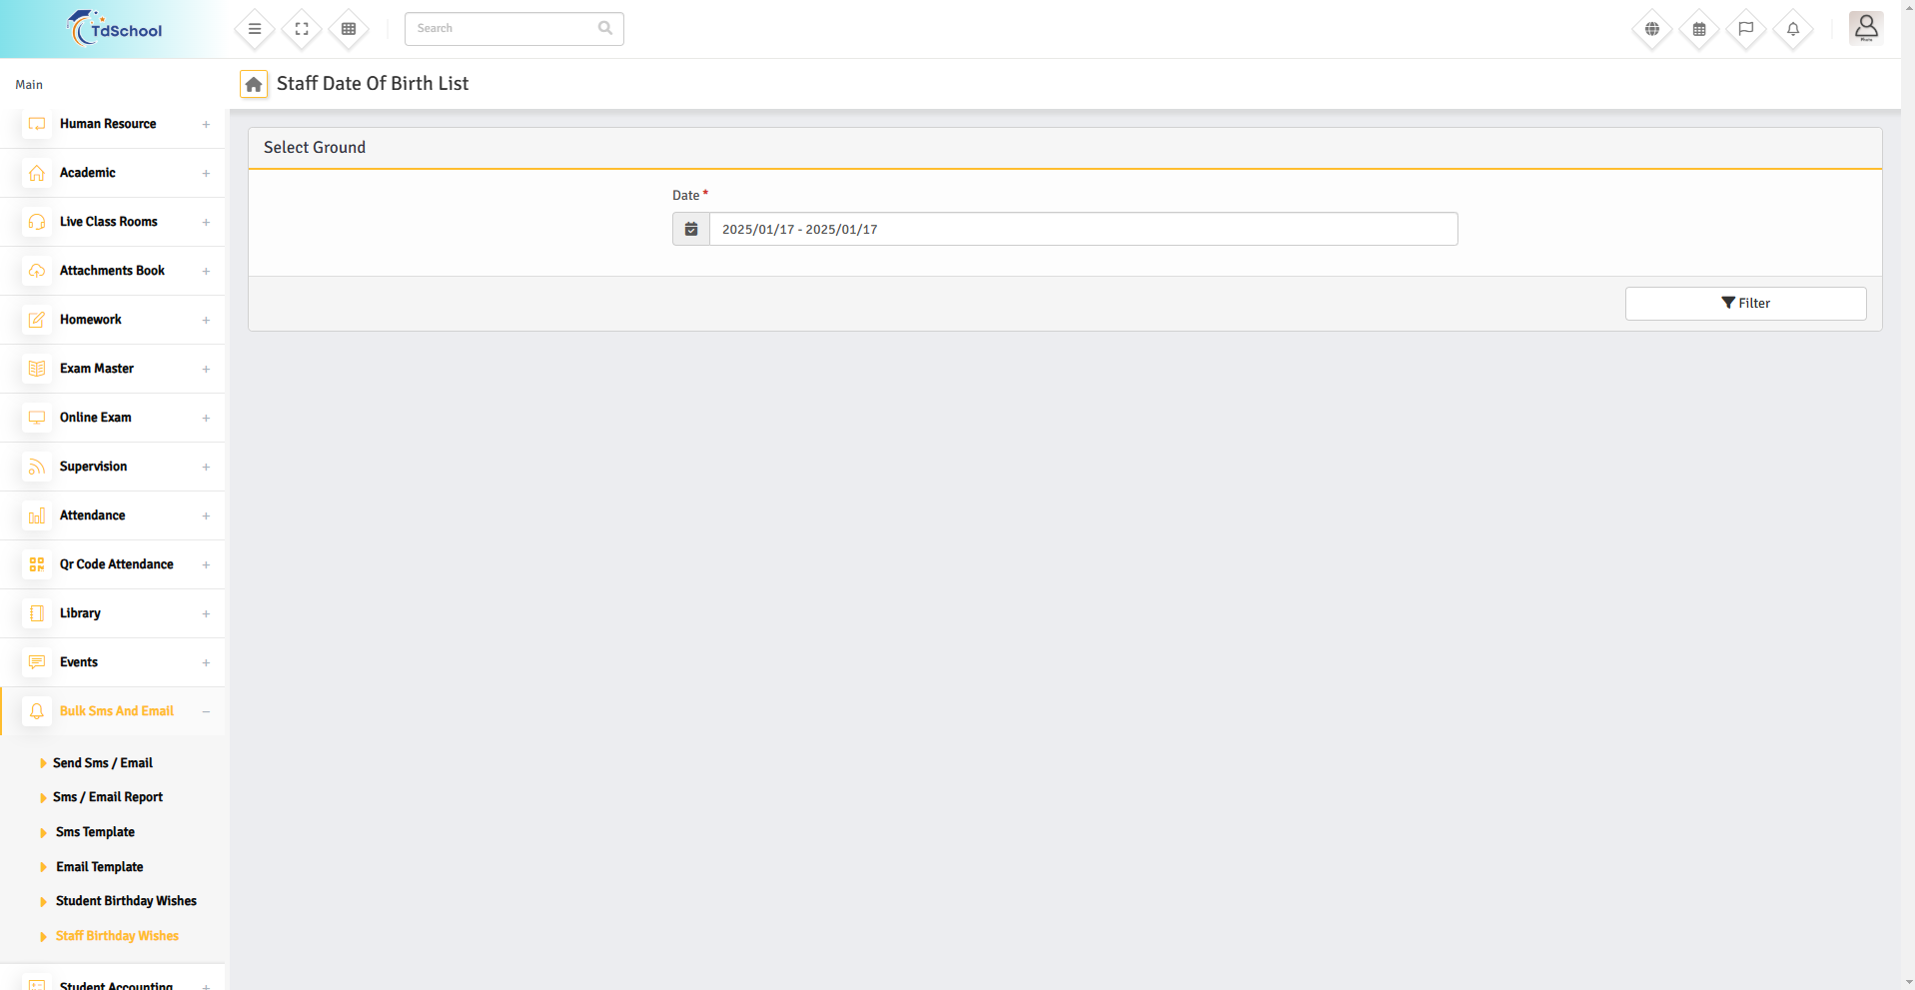The image size is (1915, 990).
Task: Open Sms Template submenu item
Action: click(95, 832)
